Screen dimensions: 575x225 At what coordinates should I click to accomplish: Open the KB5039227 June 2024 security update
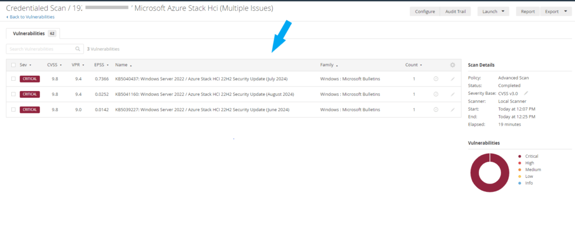(x=202, y=109)
